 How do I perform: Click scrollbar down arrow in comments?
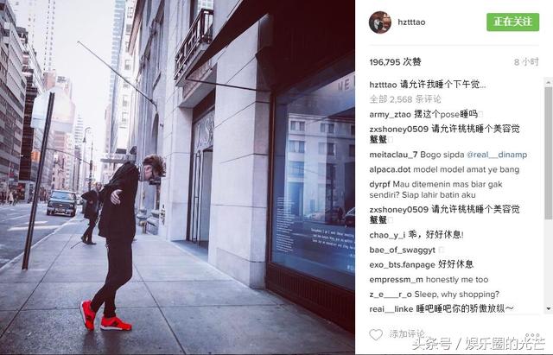[549, 308]
